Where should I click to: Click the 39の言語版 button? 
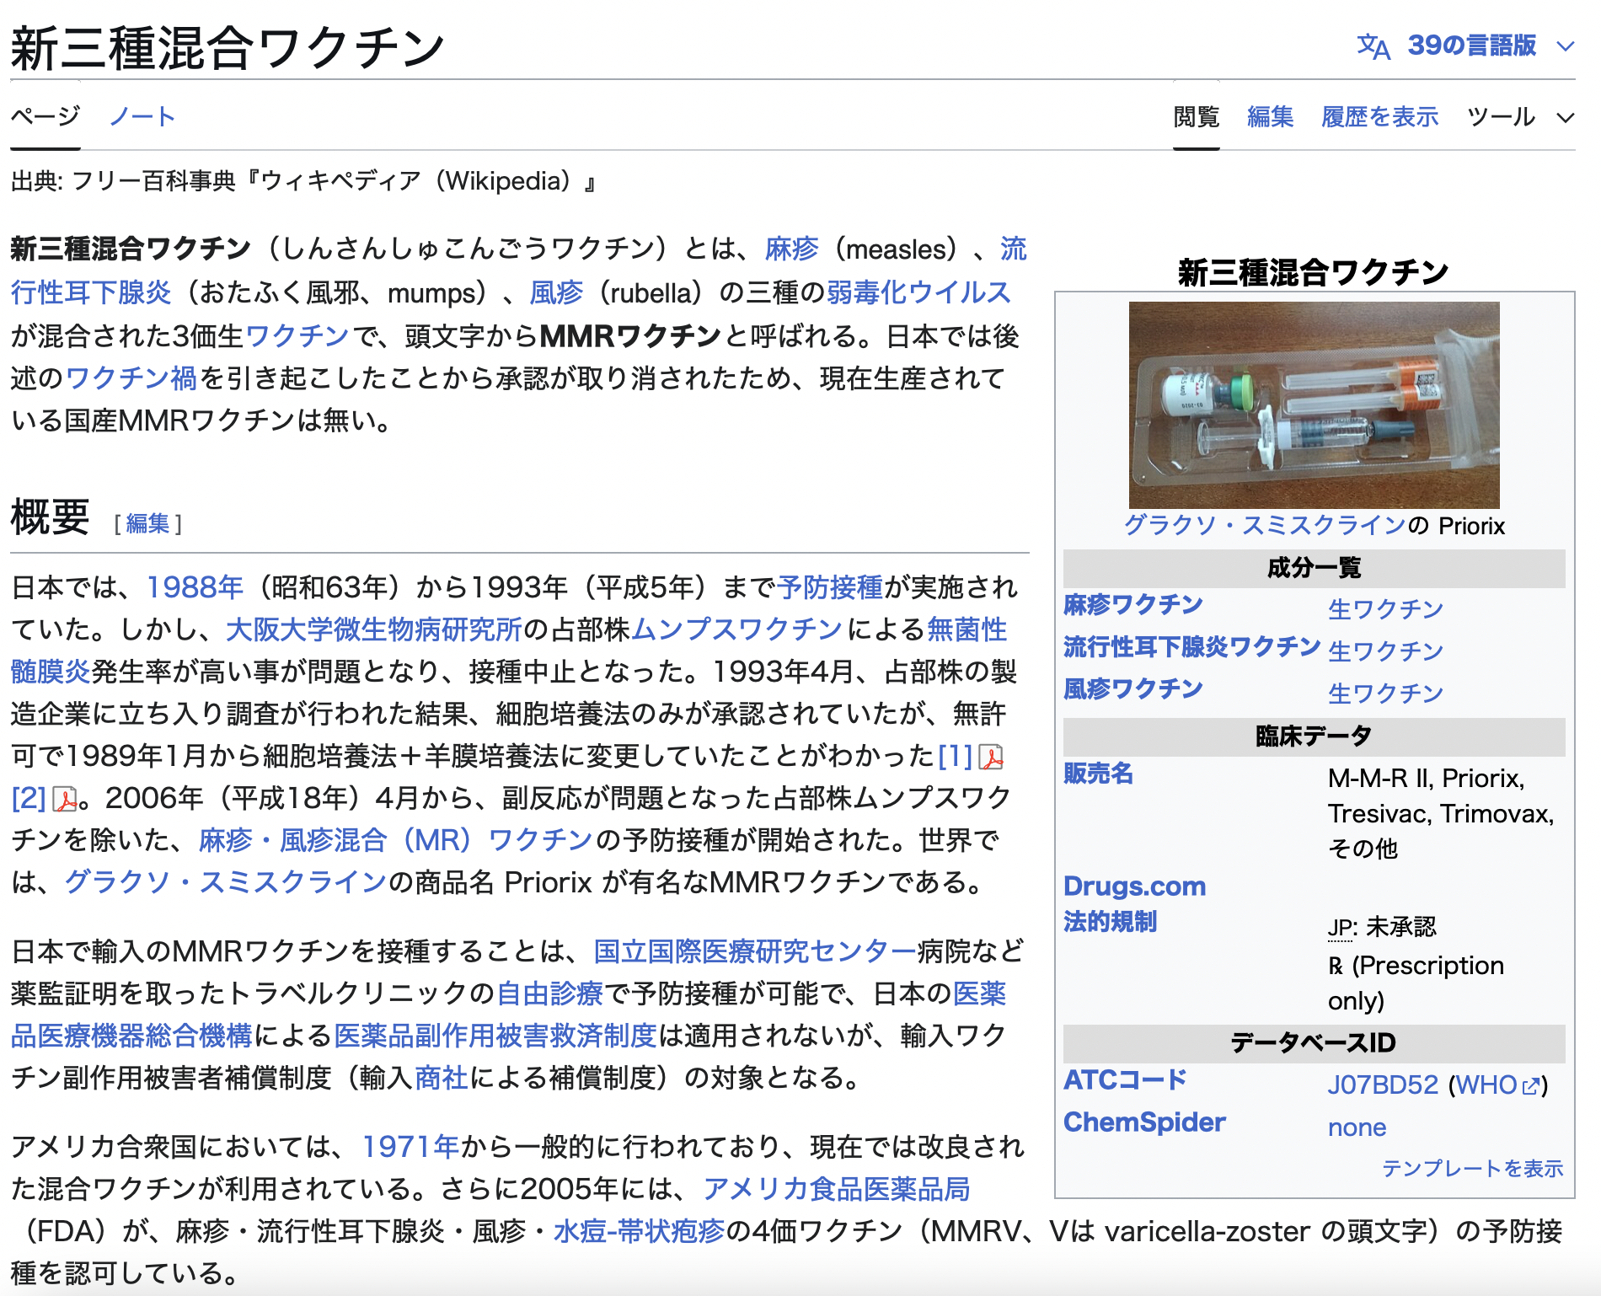pos(1471,46)
